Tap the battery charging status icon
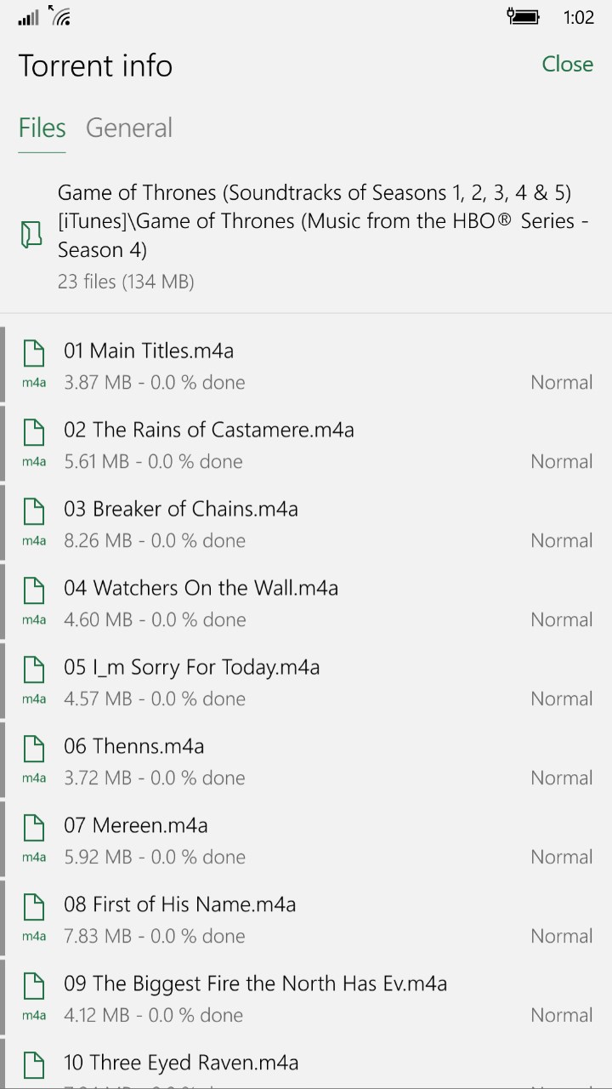This screenshot has width=612, height=1089. [524, 16]
